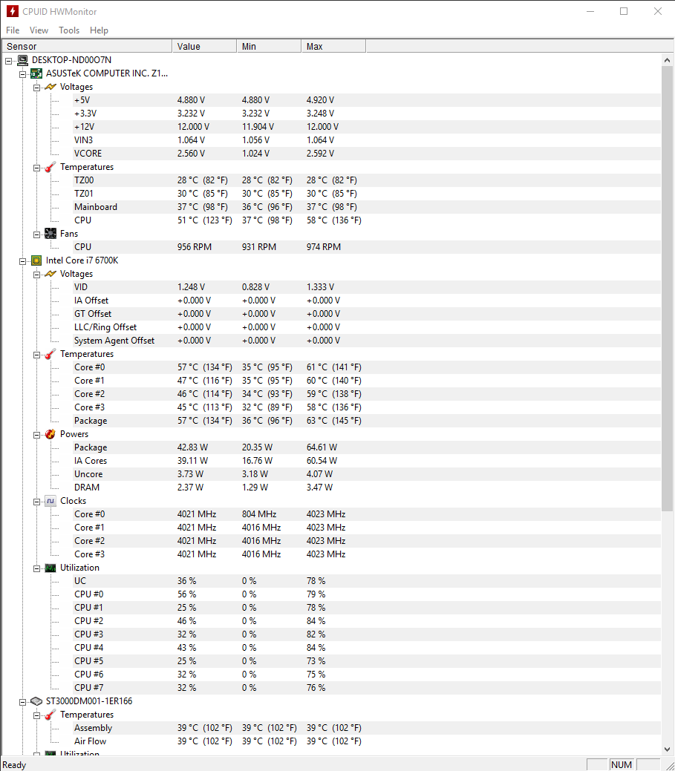Collapse the ST3000DM001-1ER166 drive node
Screen dimensions: 675x771
[22, 702]
